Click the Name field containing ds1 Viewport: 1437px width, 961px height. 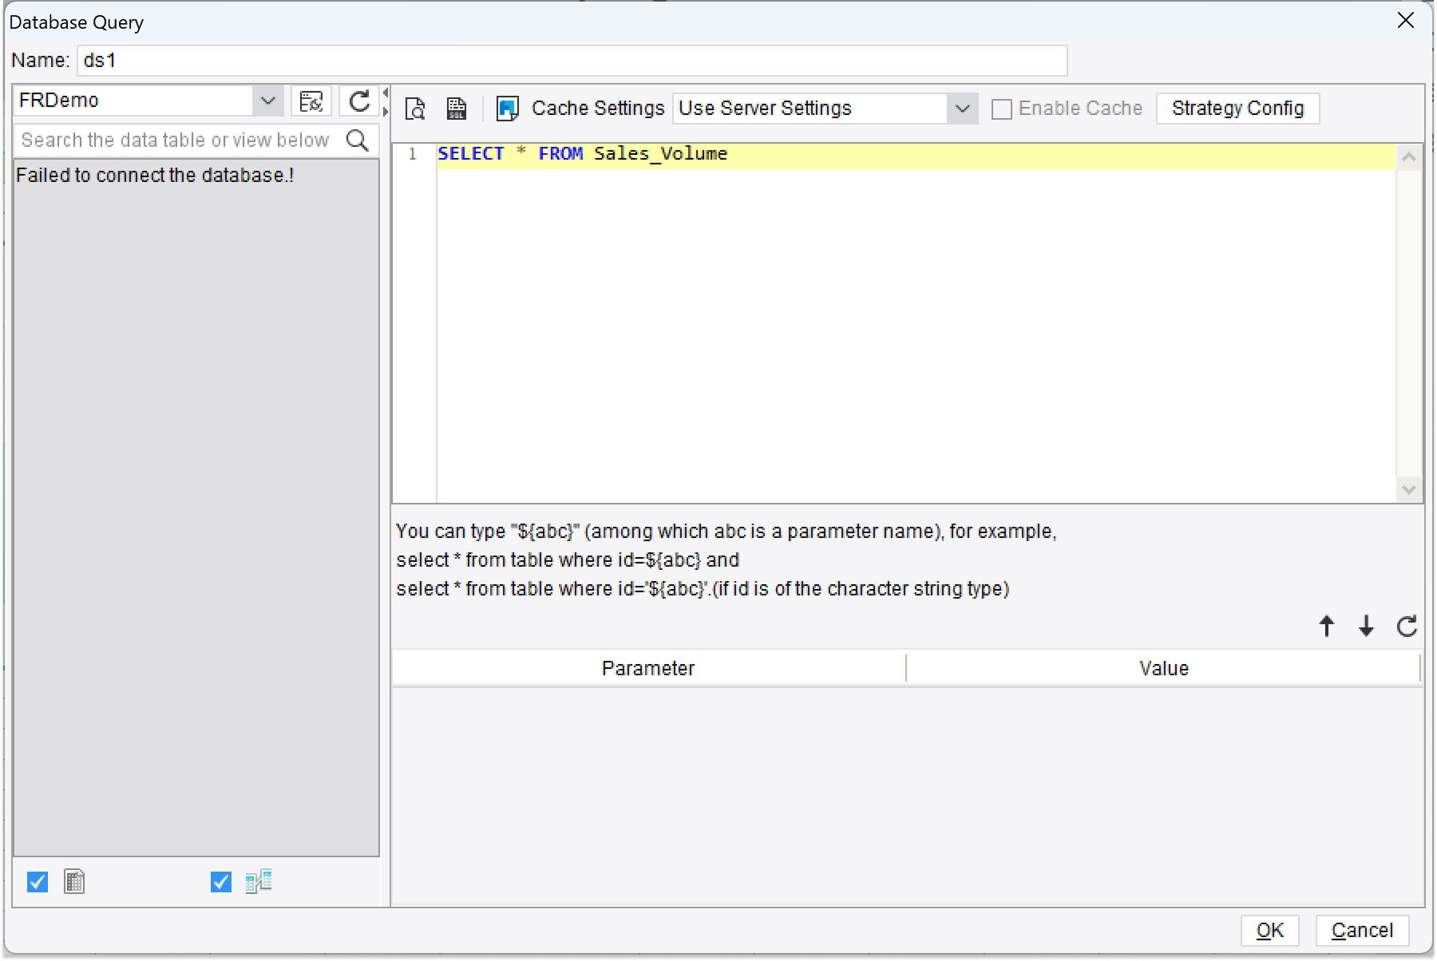pos(572,61)
